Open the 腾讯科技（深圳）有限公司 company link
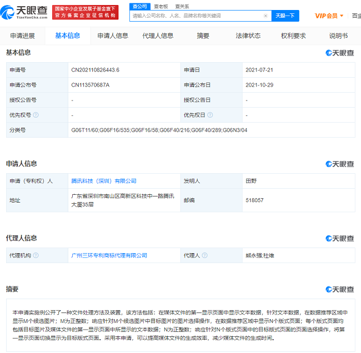Image resolution: width=361 pixels, height=353 pixels. coord(104,181)
